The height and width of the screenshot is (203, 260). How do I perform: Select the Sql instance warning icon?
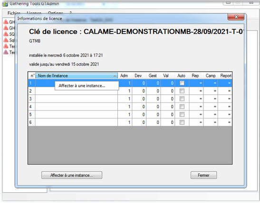[6, 40]
